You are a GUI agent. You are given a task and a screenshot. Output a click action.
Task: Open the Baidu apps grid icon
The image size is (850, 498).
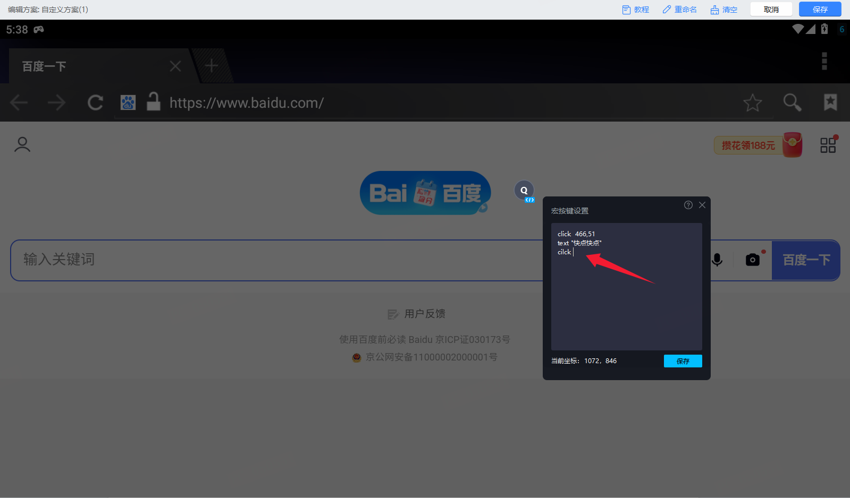828,145
